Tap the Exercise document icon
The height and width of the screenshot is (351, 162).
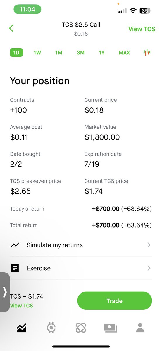(x=15, y=268)
